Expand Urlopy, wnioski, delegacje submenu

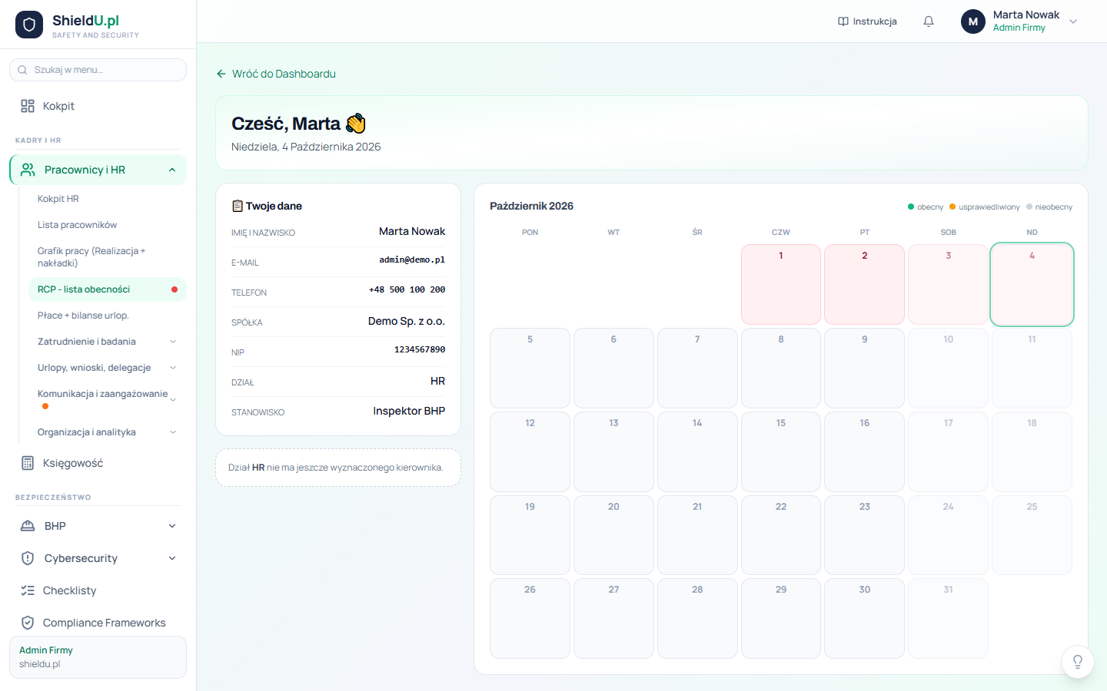(x=173, y=368)
